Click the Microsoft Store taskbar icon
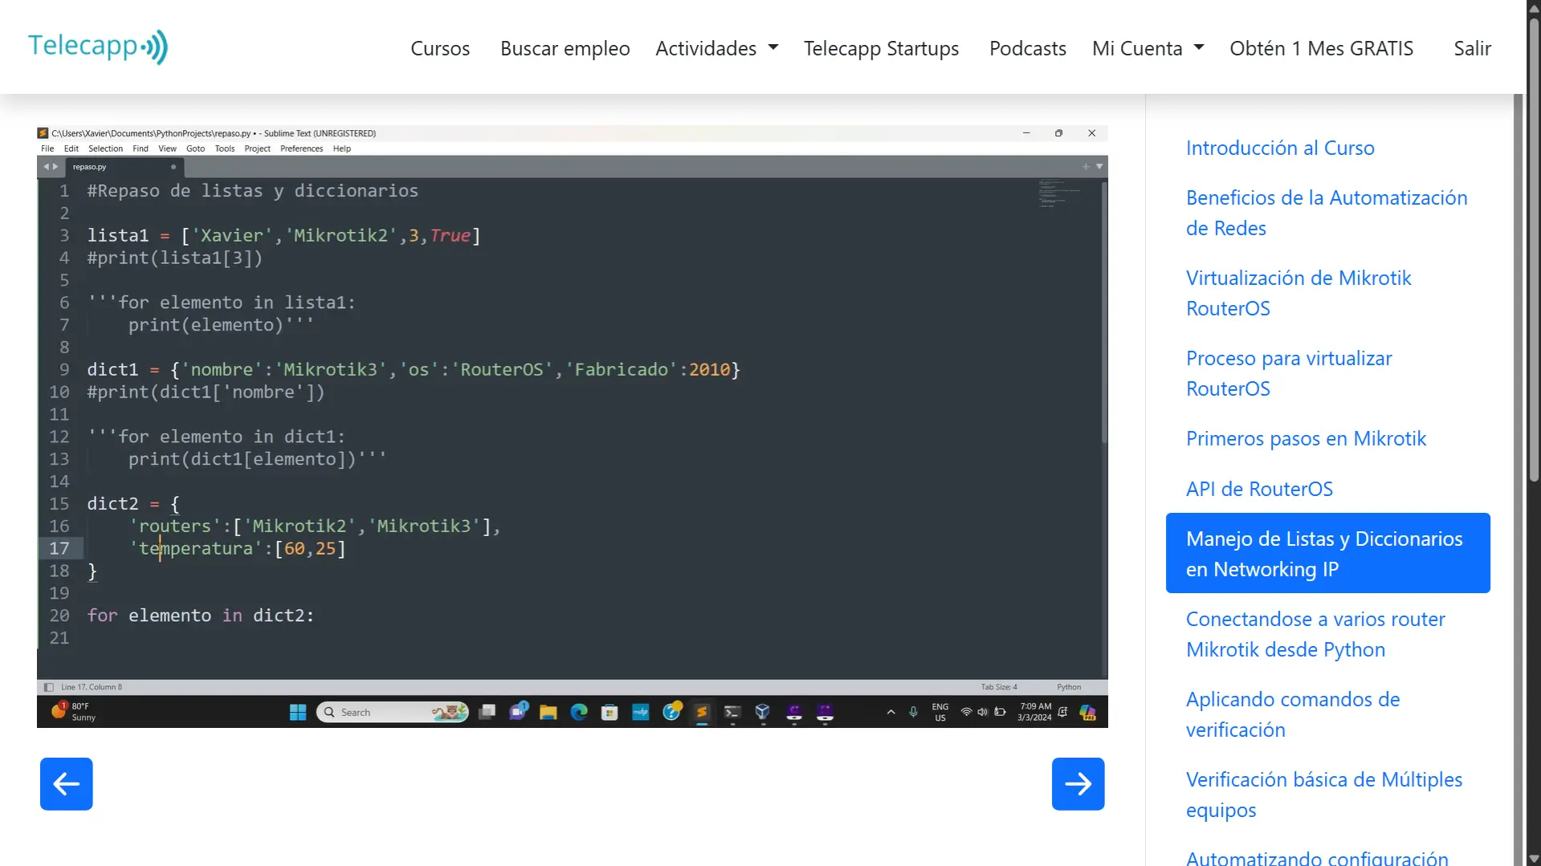The image size is (1541, 866). coord(609,712)
